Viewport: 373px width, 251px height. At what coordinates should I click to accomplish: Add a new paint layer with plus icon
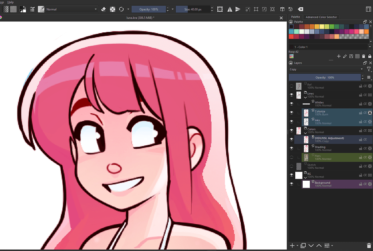coord(291,246)
